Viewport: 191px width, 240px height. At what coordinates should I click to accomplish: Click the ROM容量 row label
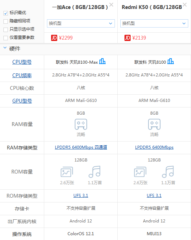coord(22,172)
